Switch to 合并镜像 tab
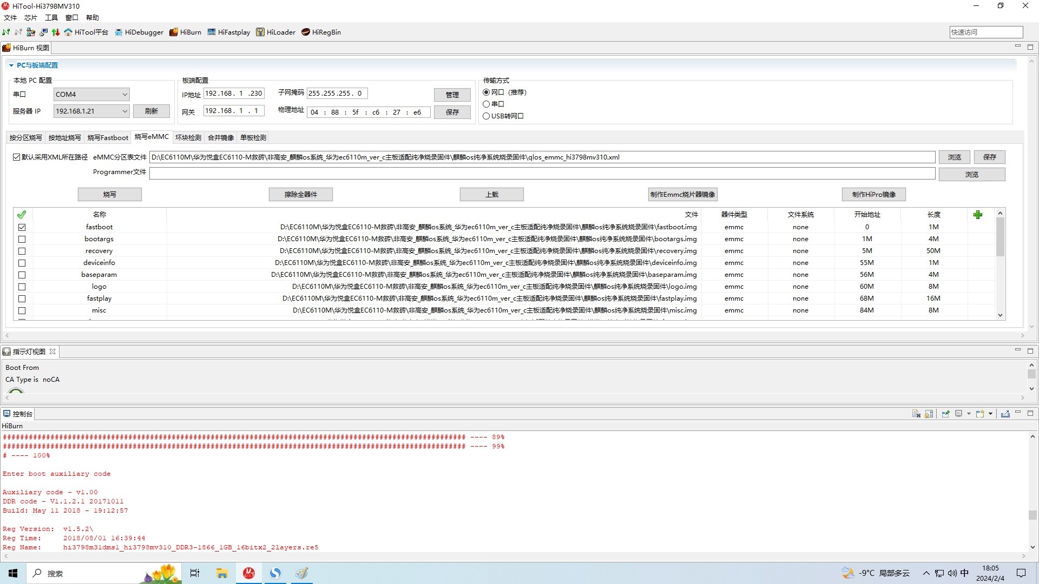 click(221, 137)
